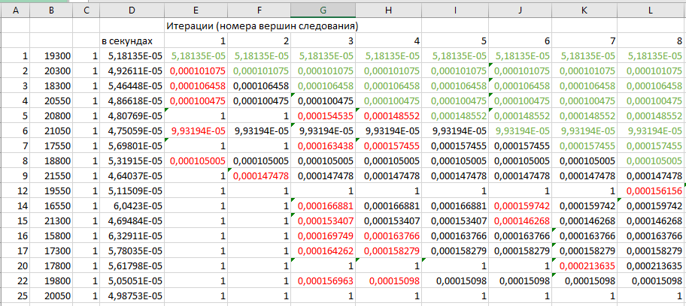Image resolution: width=686 pixels, height=306 pixels.
Task: Select cell with value 18800
Action: [x=52, y=160]
